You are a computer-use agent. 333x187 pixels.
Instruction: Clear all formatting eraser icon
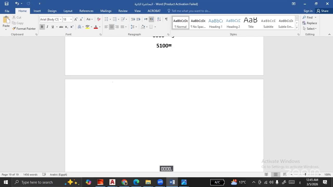[99, 19]
